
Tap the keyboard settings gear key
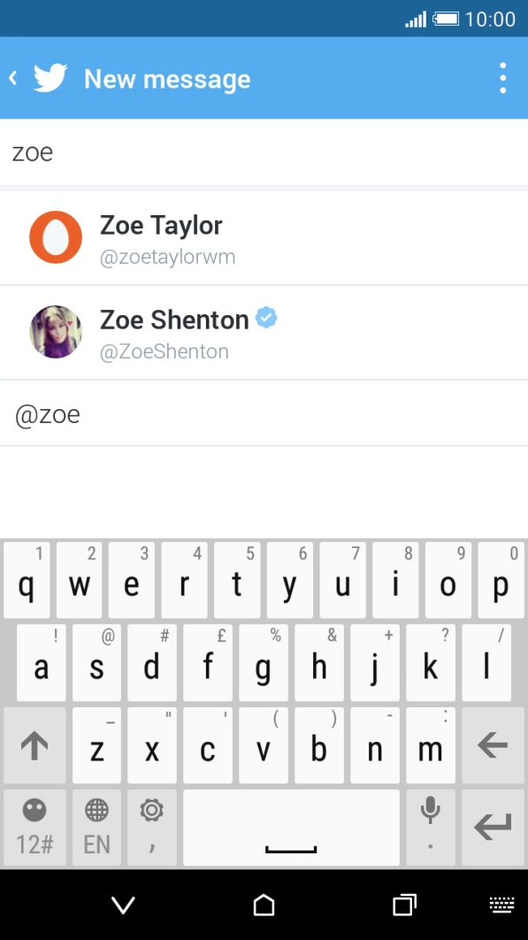pyautogui.click(x=150, y=825)
